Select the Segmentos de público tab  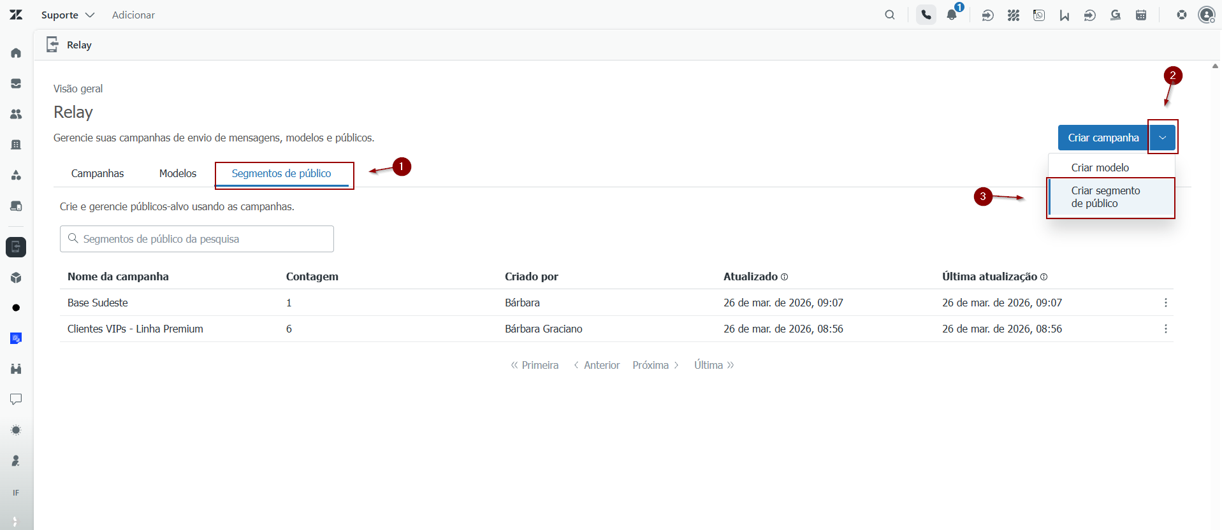(281, 173)
